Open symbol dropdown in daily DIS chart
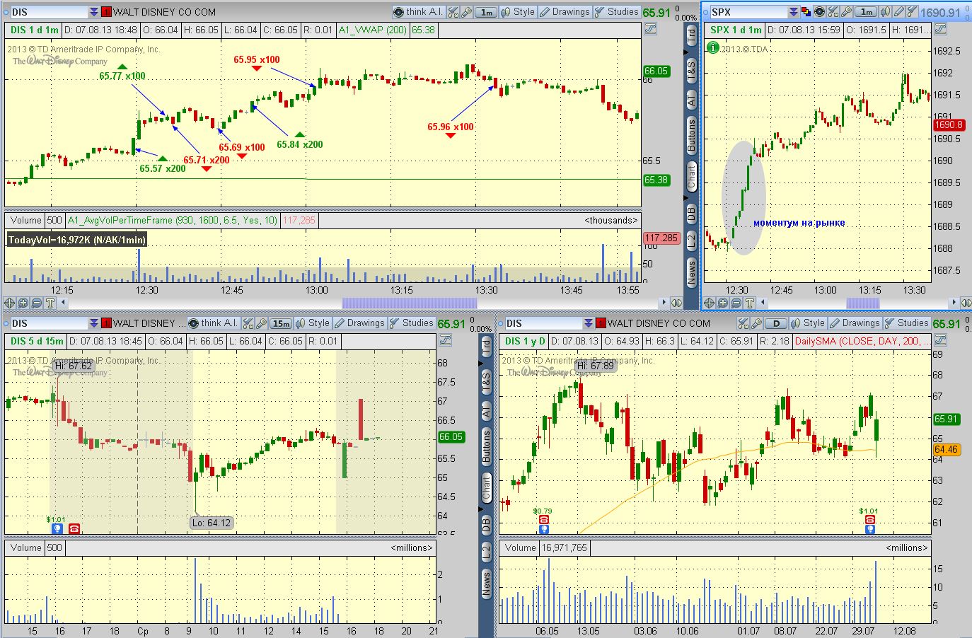Image resolution: width=972 pixels, height=638 pixels. point(589,323)
